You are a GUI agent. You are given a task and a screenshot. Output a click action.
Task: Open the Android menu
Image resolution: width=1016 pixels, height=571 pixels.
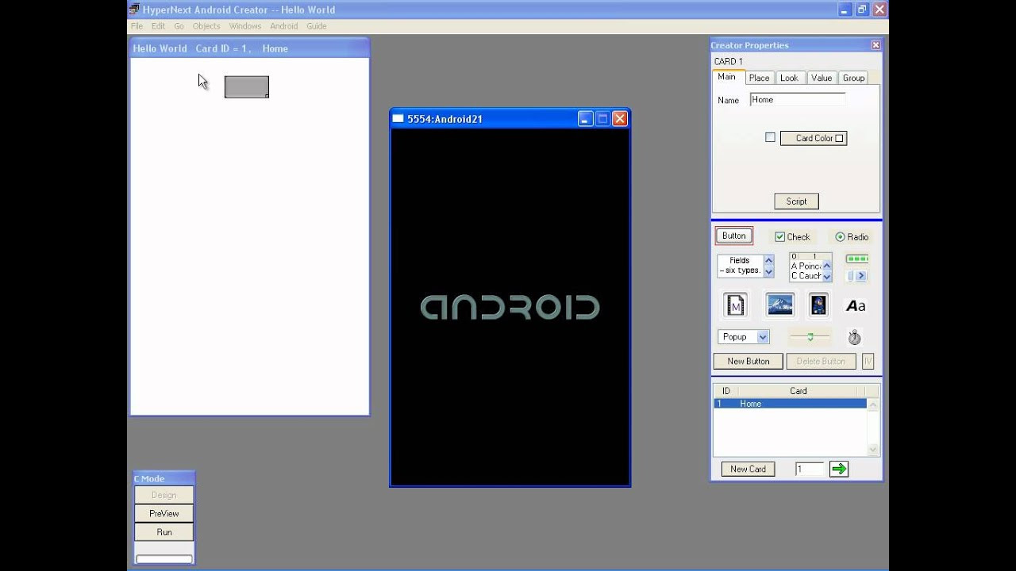coord(283,25)
